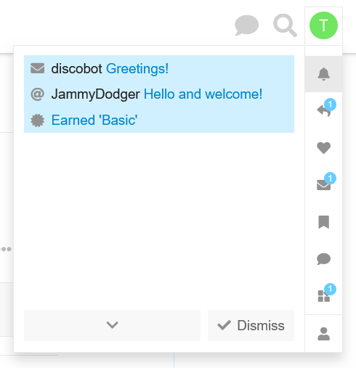Open the search magnifier
The image size is (356, 368).
285,25
